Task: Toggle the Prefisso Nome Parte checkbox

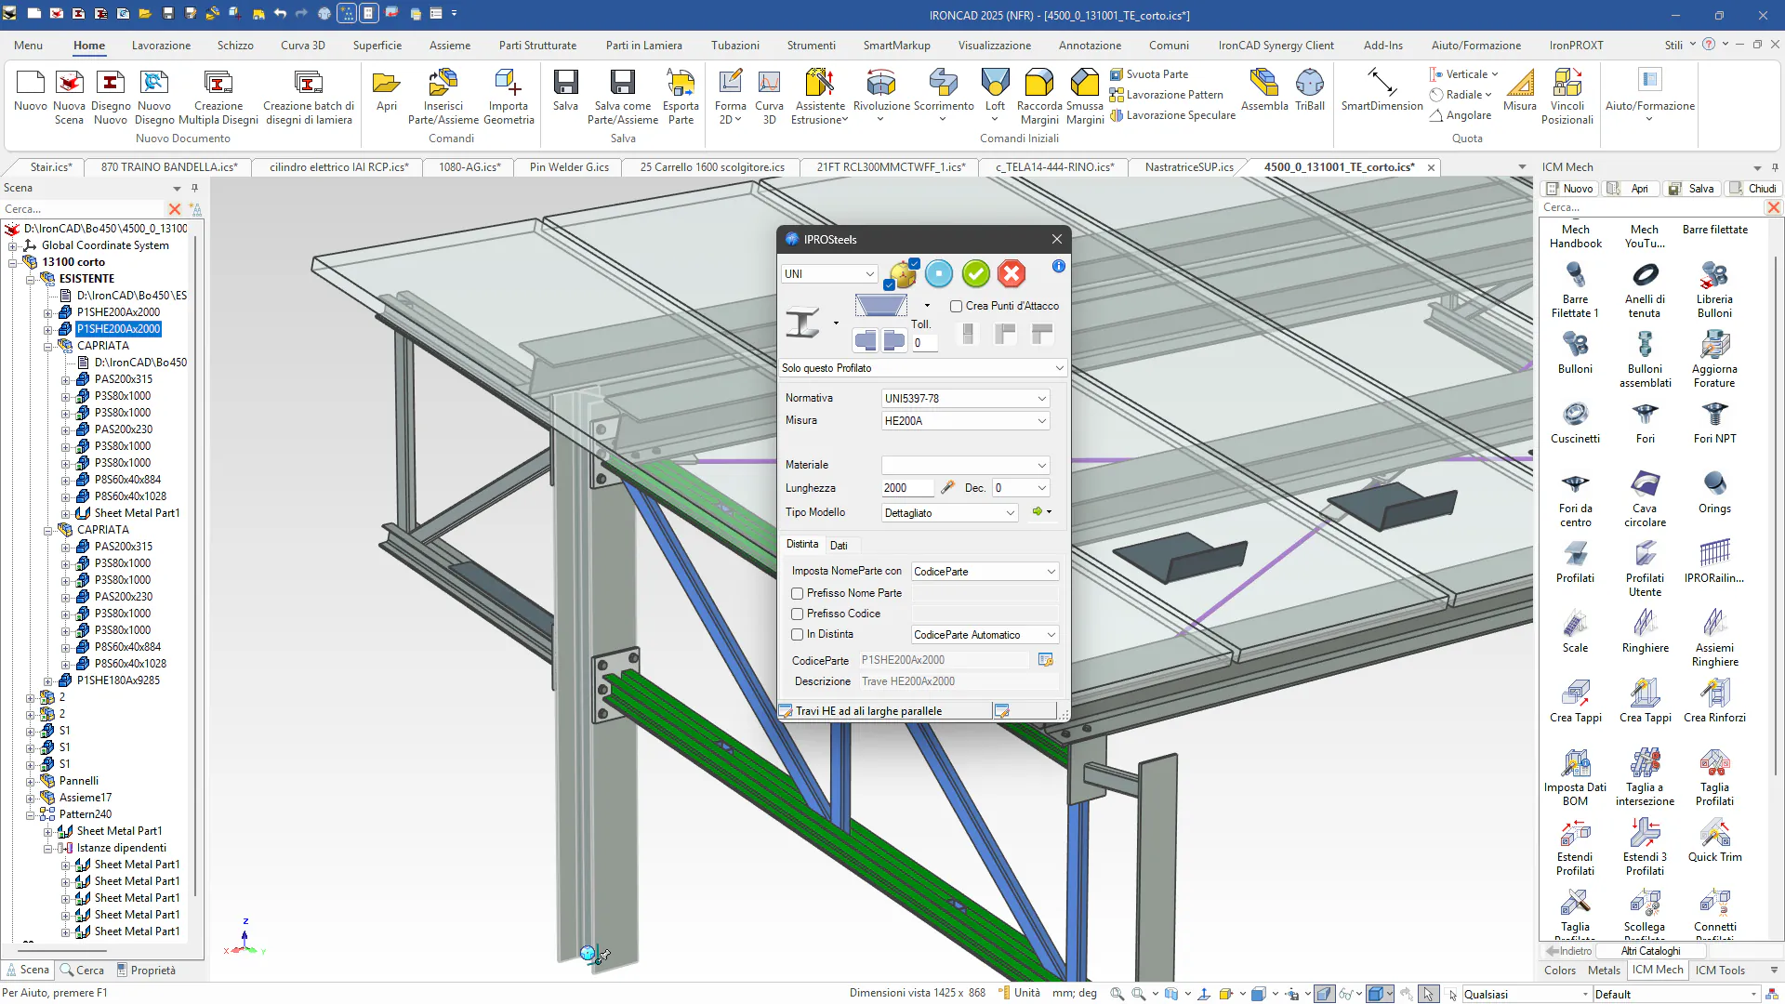Action: click(797, 593)
